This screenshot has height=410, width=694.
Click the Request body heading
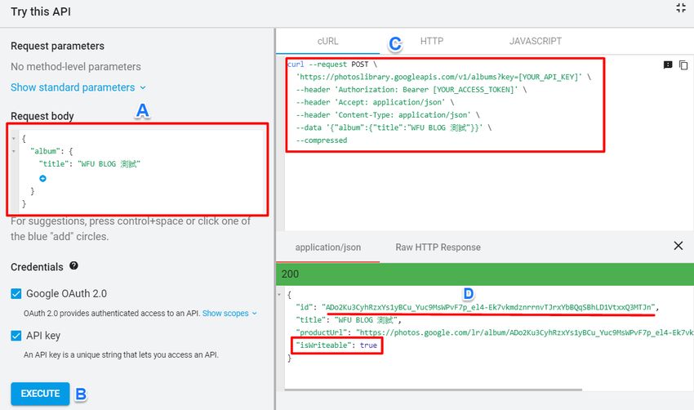[x=42, y=116]
